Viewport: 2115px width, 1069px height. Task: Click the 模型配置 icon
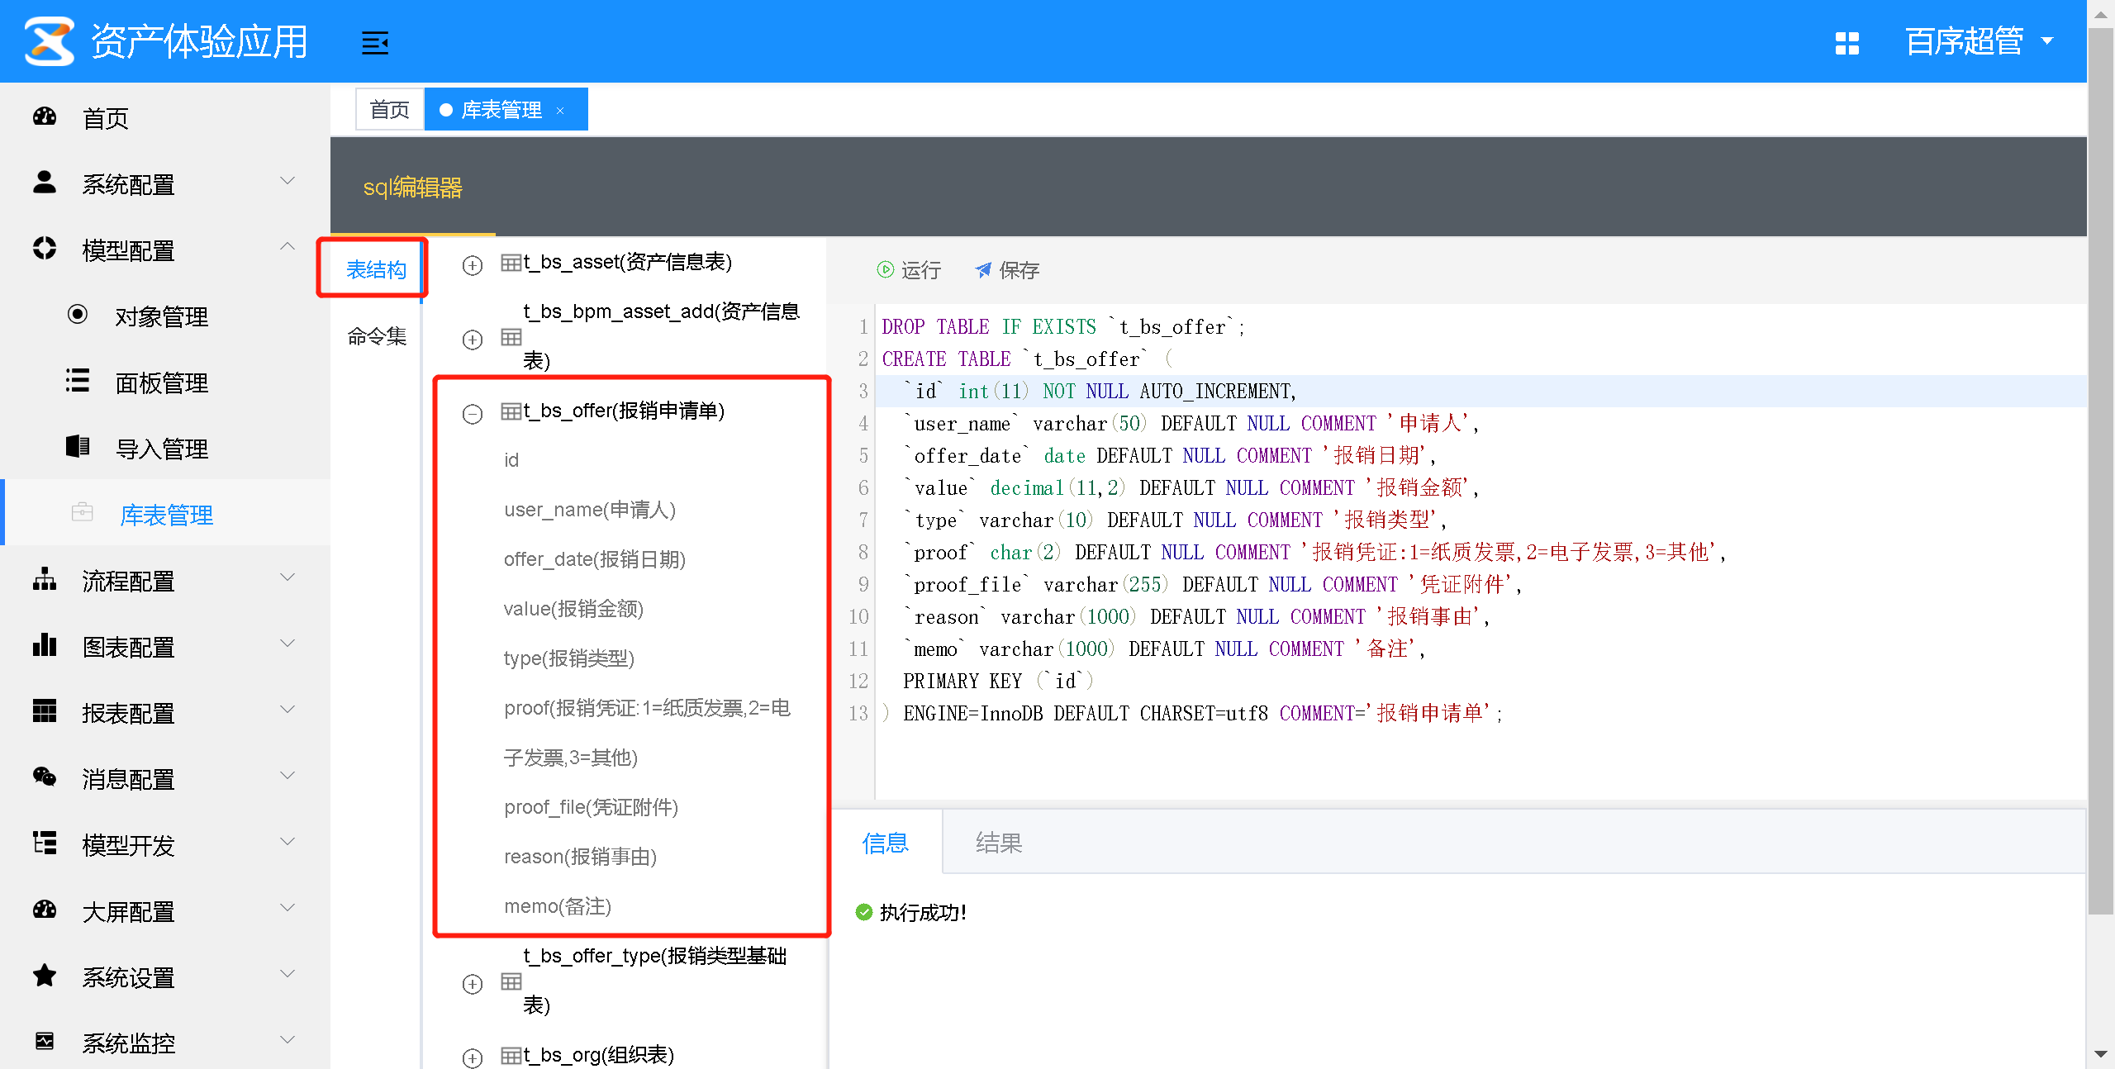click(45, 248)
